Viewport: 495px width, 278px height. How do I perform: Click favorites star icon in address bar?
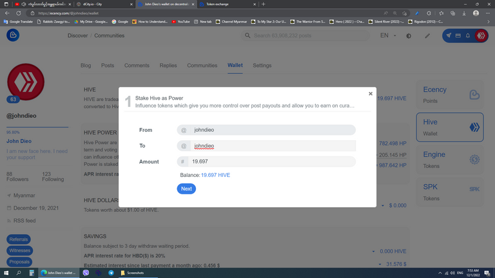pyautogui.click(x=404, y=14)
